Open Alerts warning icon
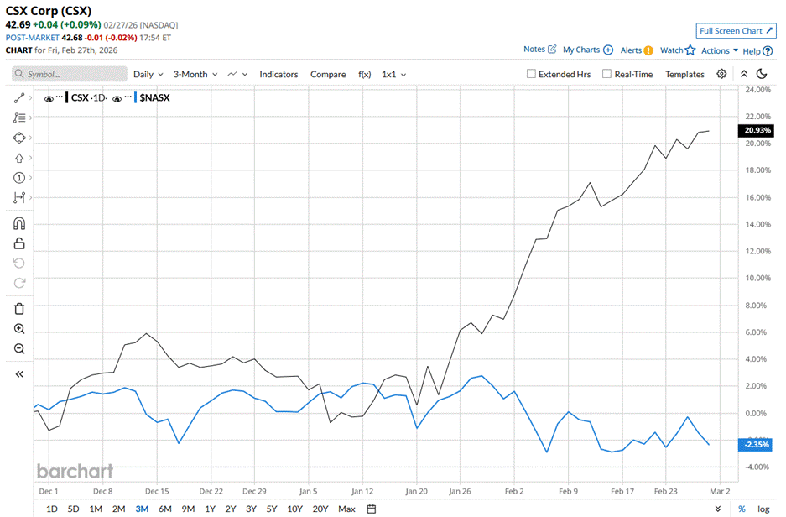 pos(648,50)
